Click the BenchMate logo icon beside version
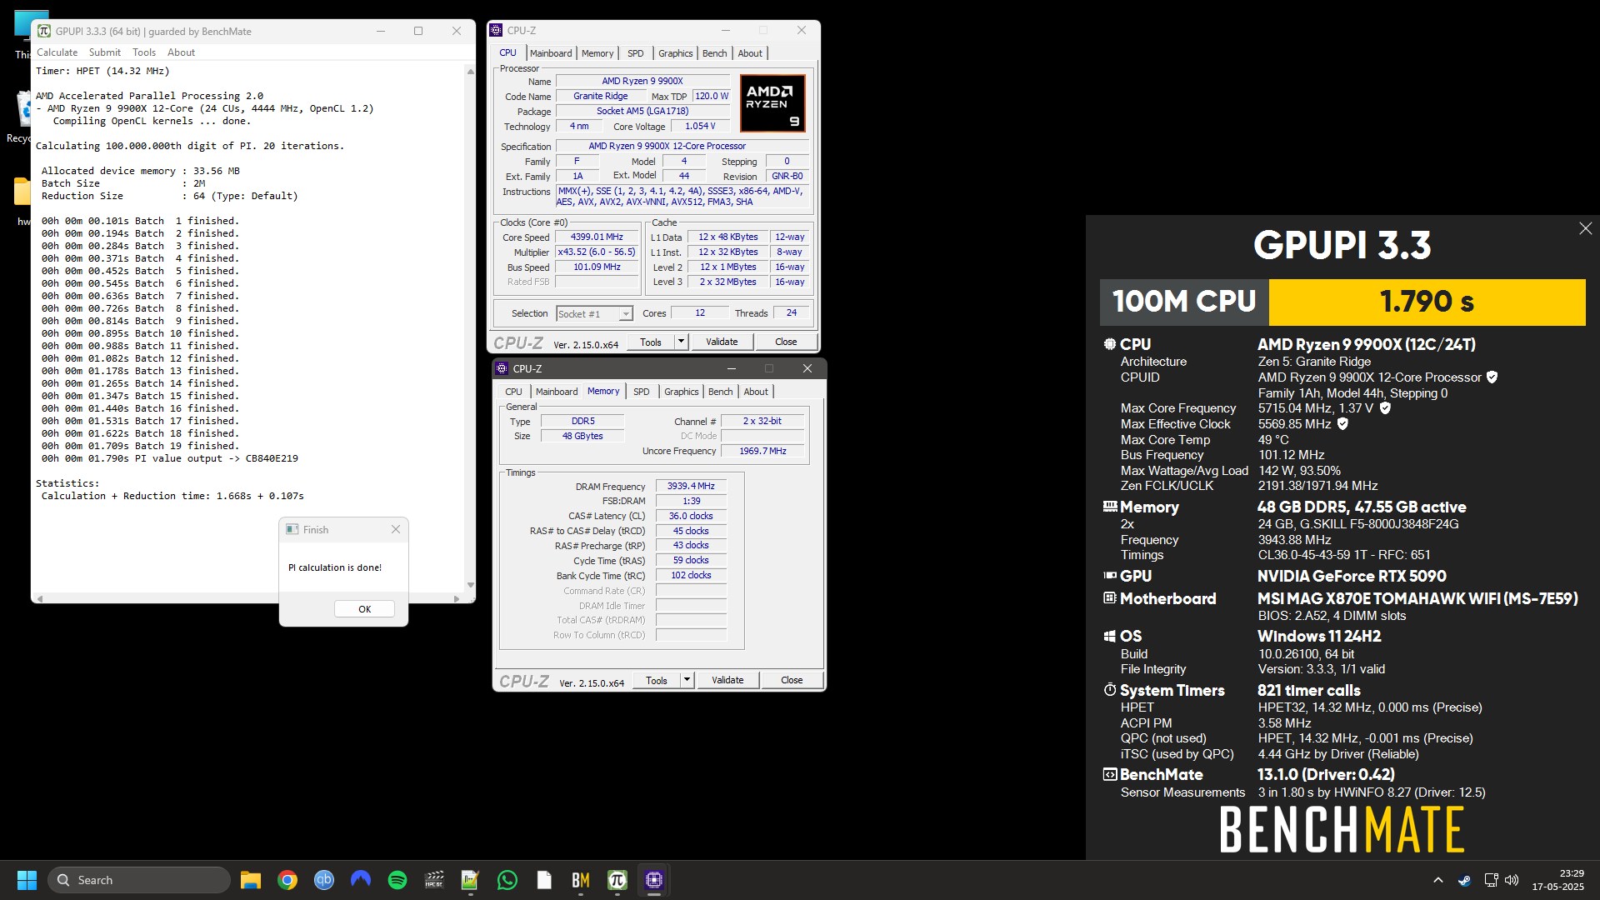The height and width of the screenshot is (900, 1600). (1110, 774)
